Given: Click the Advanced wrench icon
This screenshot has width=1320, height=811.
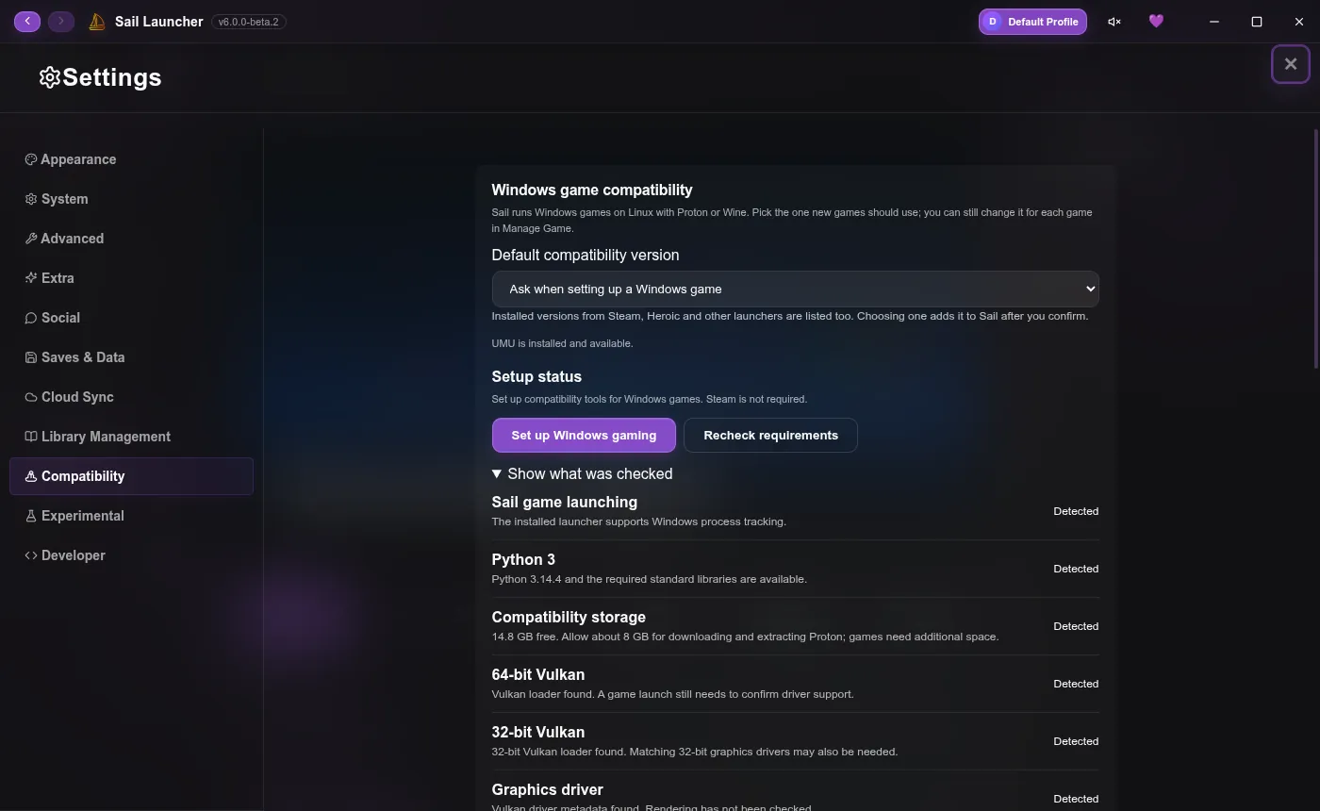Looking at the screenshot, I should coord(31,239).
